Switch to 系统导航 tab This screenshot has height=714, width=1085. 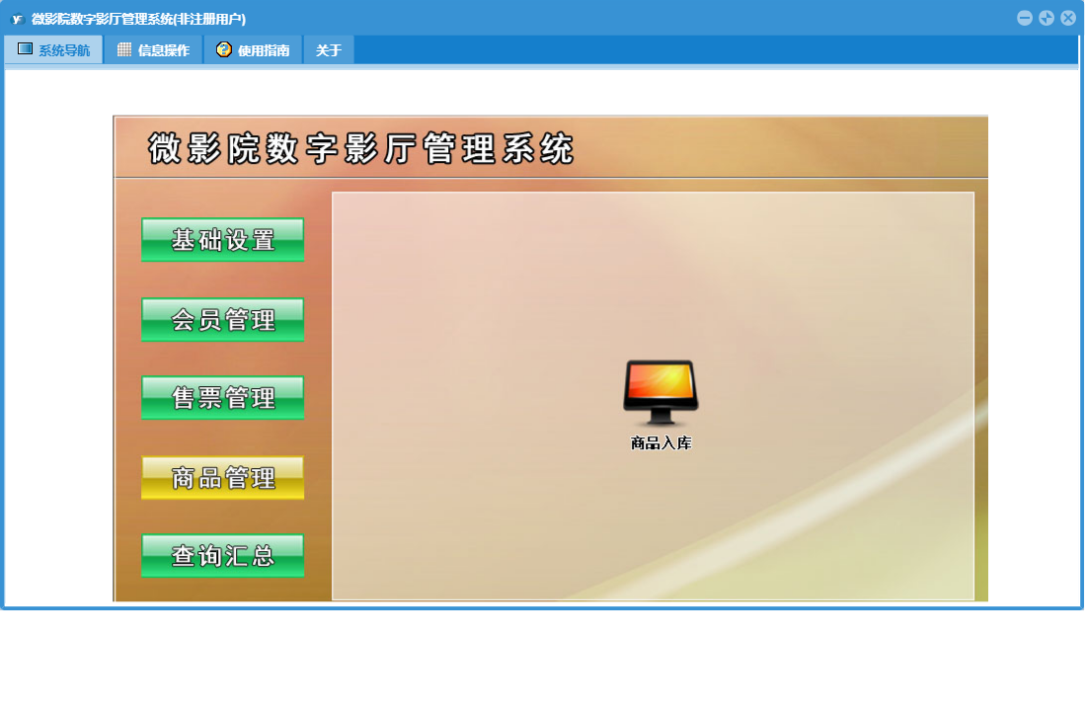coord(53,49)
